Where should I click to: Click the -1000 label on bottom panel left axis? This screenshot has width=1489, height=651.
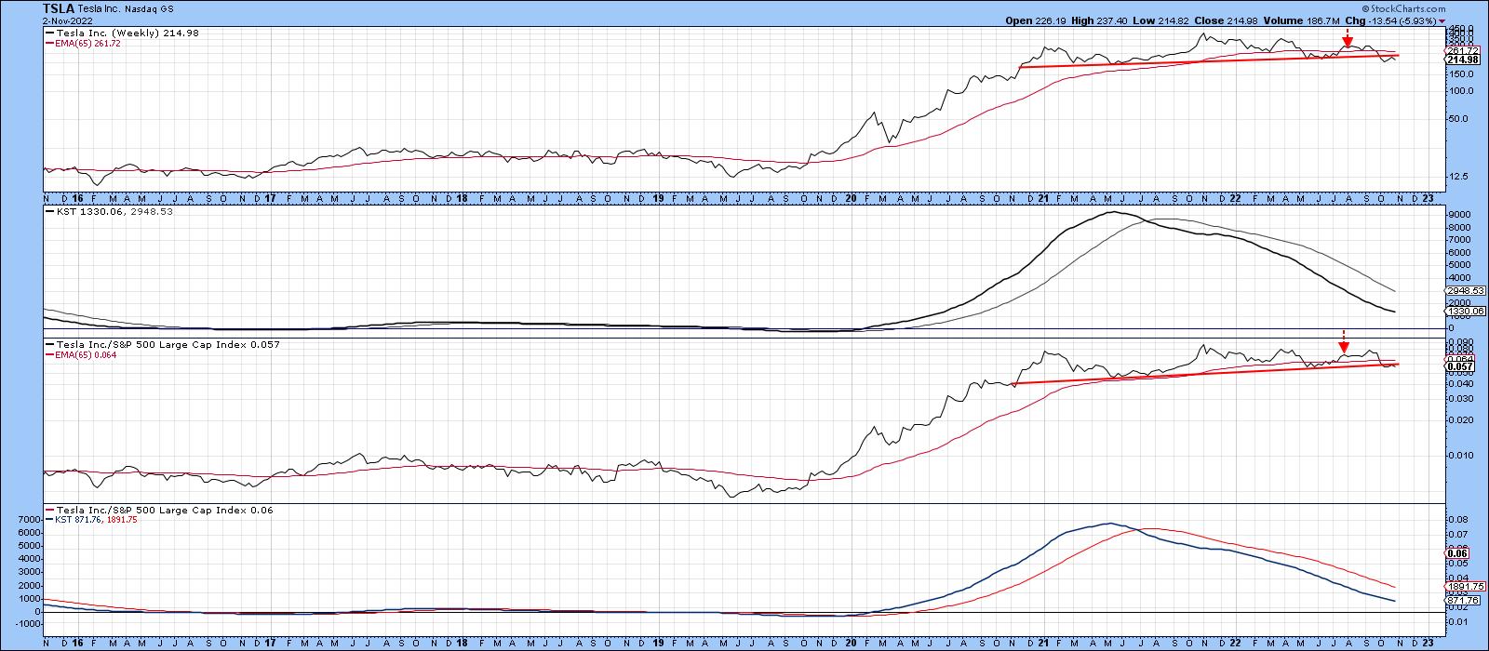point(30,624)
